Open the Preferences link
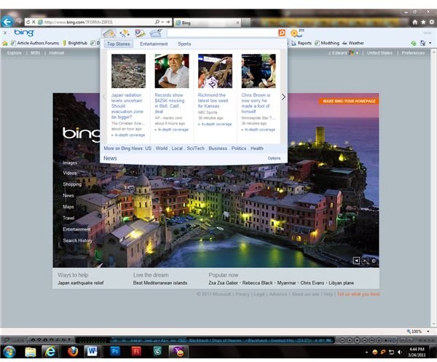 click(x=413, y=53)
